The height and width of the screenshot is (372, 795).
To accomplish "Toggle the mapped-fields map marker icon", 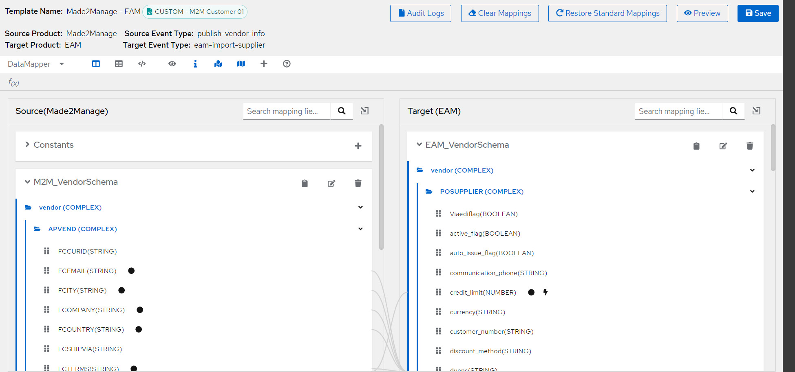I will pos(218,64).
